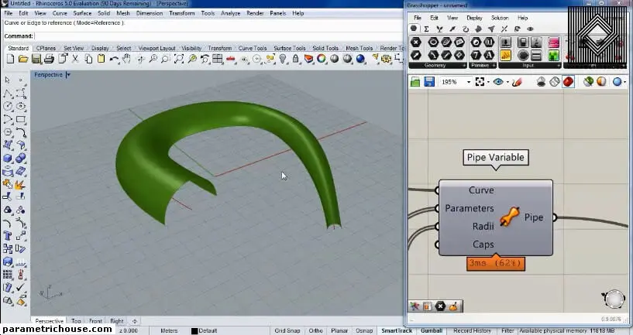Open the Surface menu in Rhino
This screenshot has width=633, height=335.
pyautogui.click(x=82, y=13)
